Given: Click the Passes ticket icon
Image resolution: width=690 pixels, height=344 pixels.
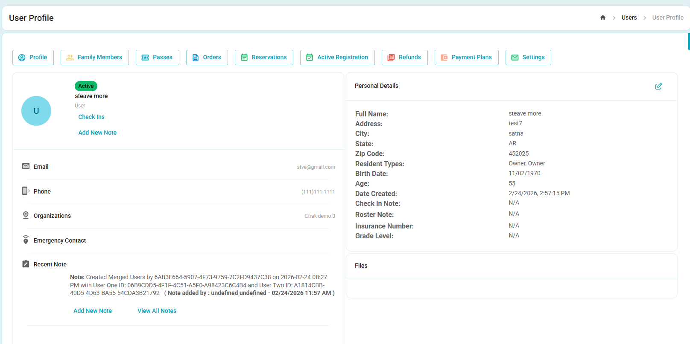Looking at the screenshot, I should [x=145, y=58].
